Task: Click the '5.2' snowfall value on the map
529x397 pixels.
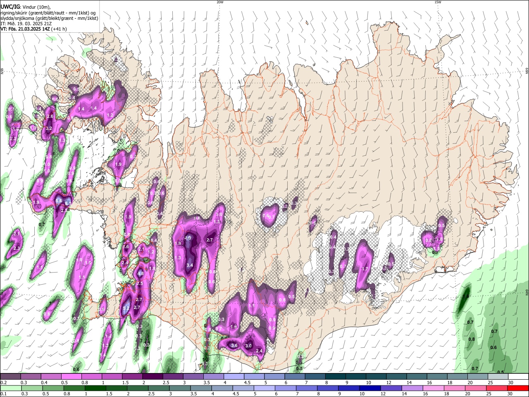Action: 126,309
